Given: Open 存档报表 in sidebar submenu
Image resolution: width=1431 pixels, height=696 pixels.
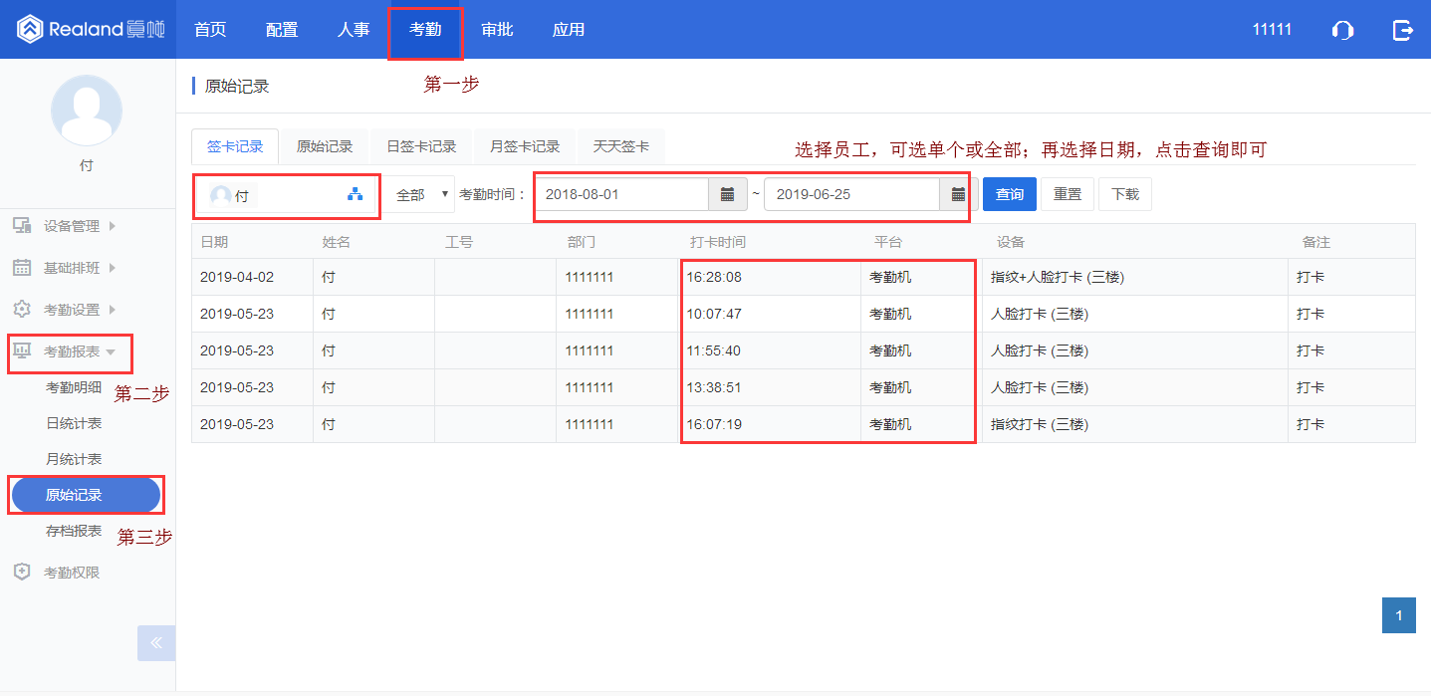Looking at the screenshot, I should click(x=74, y=531).
